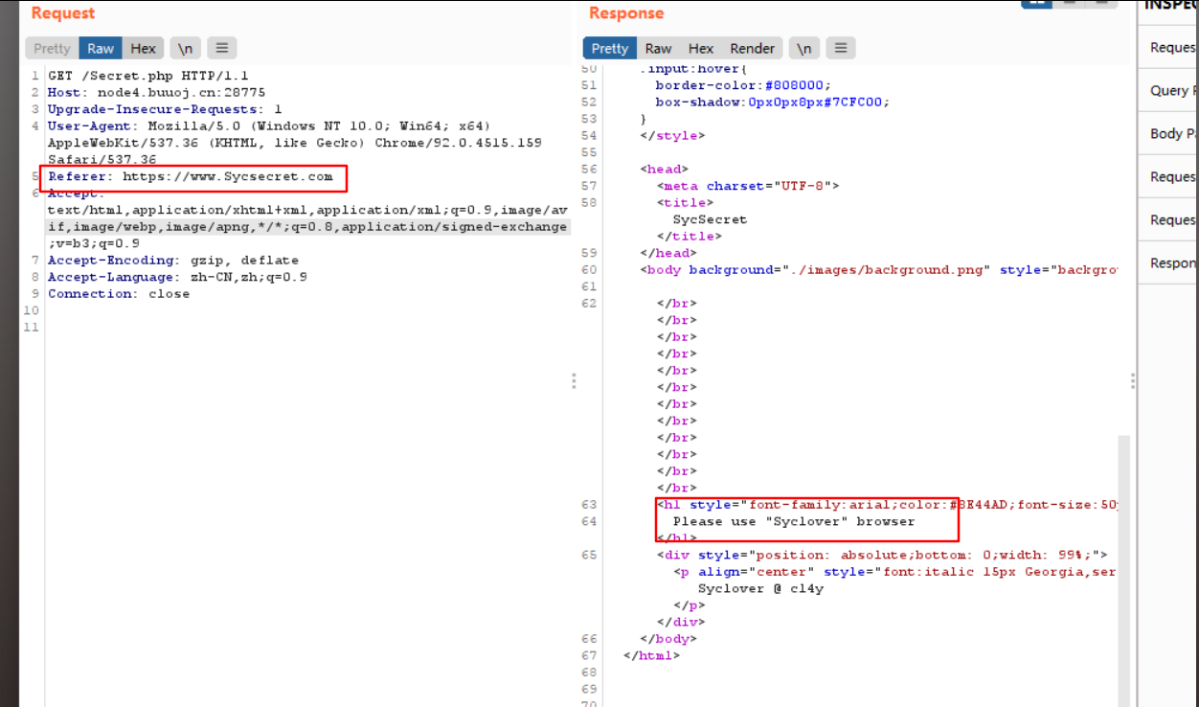This screenshot has height=707, width=1199.
Task: Click the Connection: close header
Action: click(x=119, y=294)
